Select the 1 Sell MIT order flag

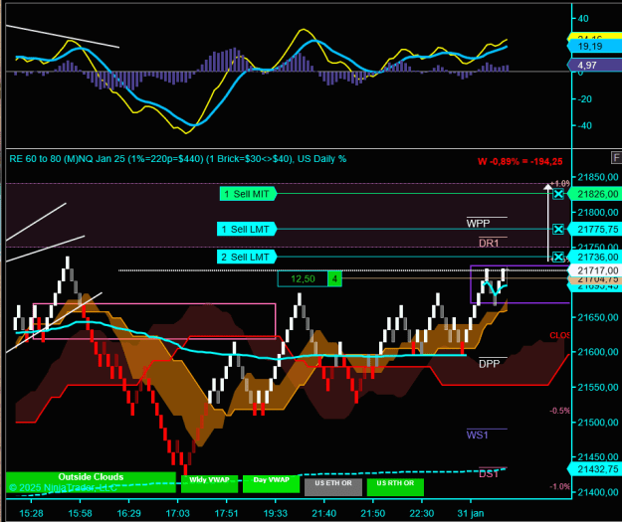pos(248,194)
